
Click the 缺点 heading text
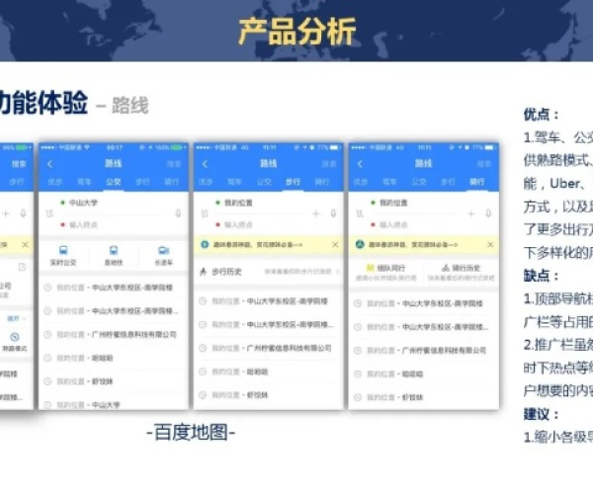(542, 276)
